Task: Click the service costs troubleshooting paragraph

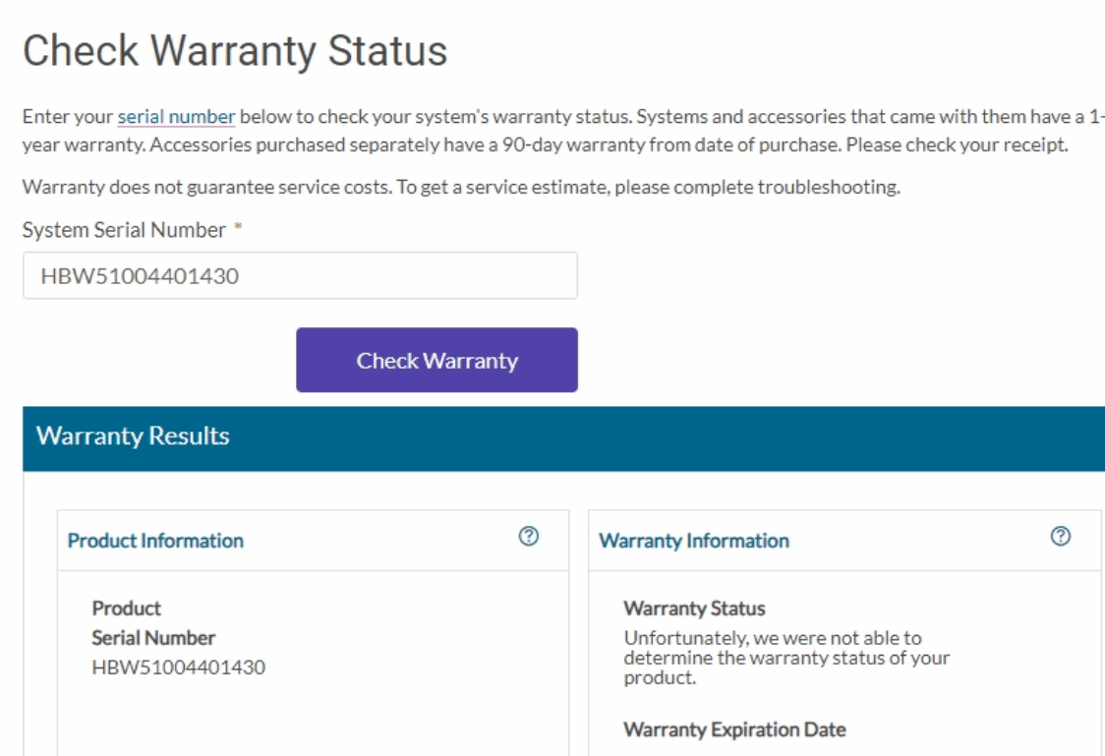Action: [x=462, y=187]
